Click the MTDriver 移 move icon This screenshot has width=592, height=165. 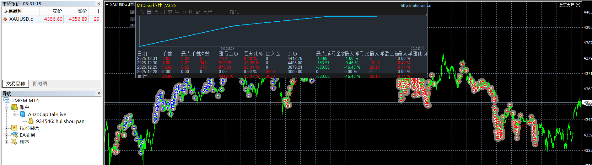[x=132, y=12]
